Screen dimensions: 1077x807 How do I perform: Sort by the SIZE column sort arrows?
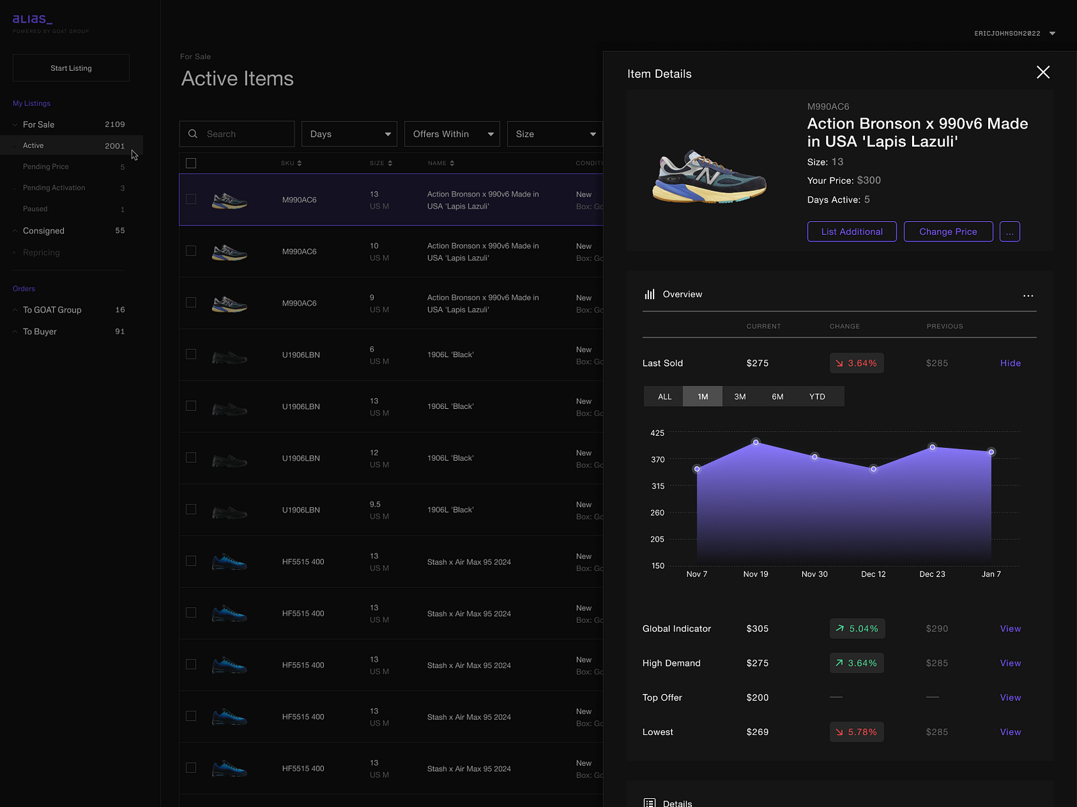point(390,163)
